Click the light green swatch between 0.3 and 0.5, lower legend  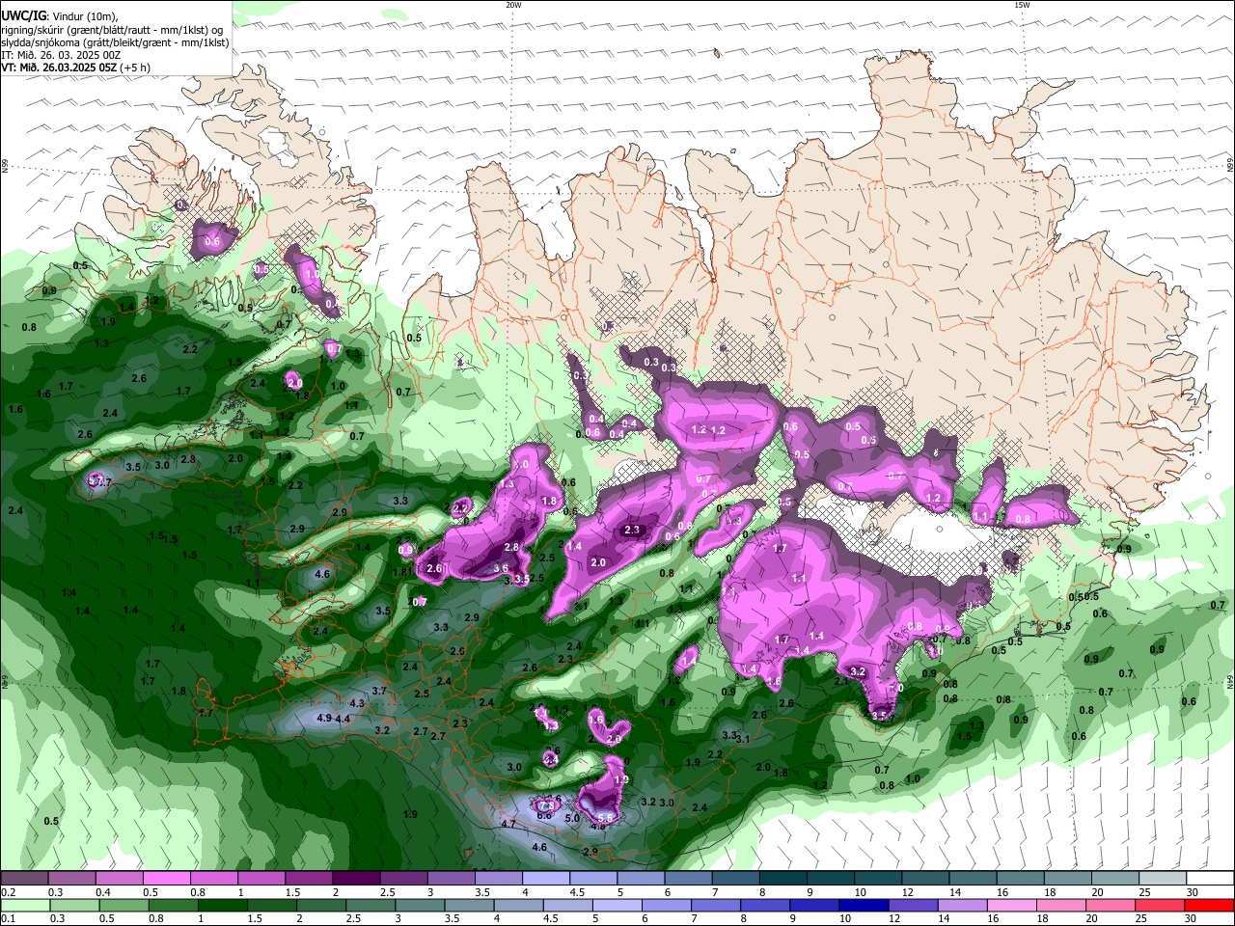tap(73, 906)
